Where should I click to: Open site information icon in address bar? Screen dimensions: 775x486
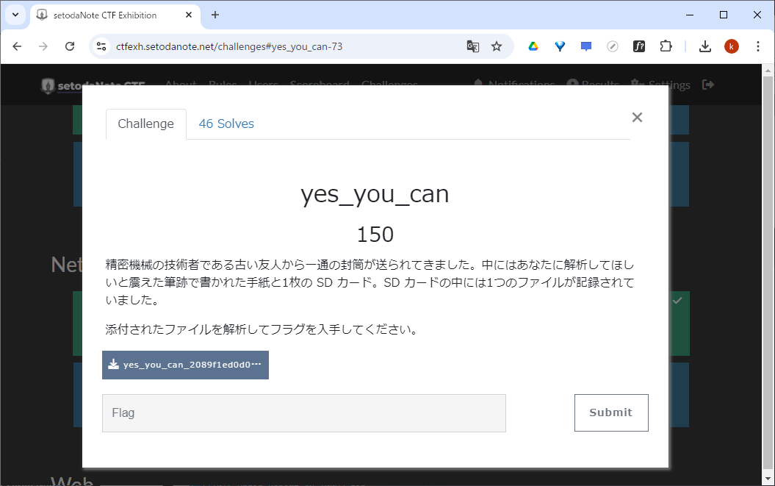tap(101, 46)
